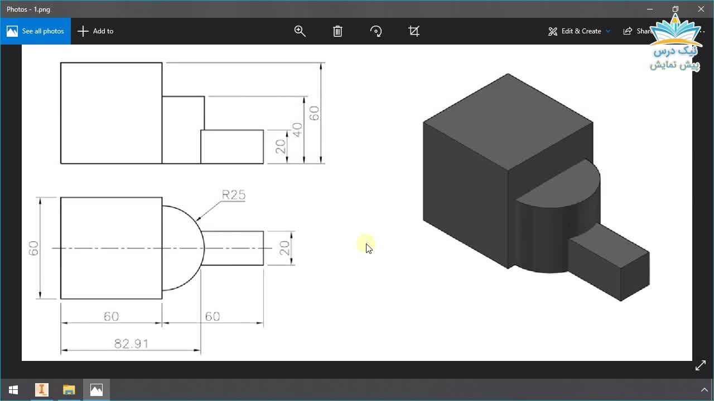This screenshot has height=401, width=714.
Task: Delete the photo with the trash icon
Action: coord(337,31)
